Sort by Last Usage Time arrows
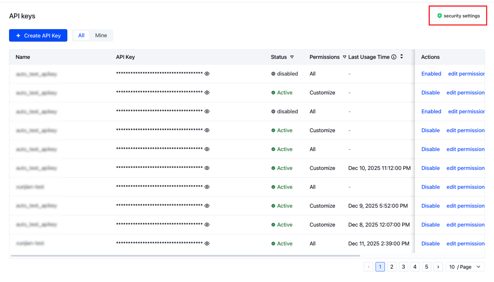 (402, 57)
